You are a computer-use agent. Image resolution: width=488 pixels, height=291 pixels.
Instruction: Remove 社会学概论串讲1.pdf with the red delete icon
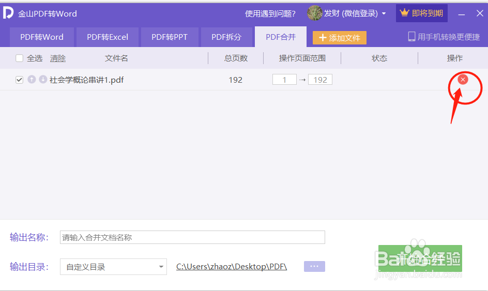pos(463,80)
